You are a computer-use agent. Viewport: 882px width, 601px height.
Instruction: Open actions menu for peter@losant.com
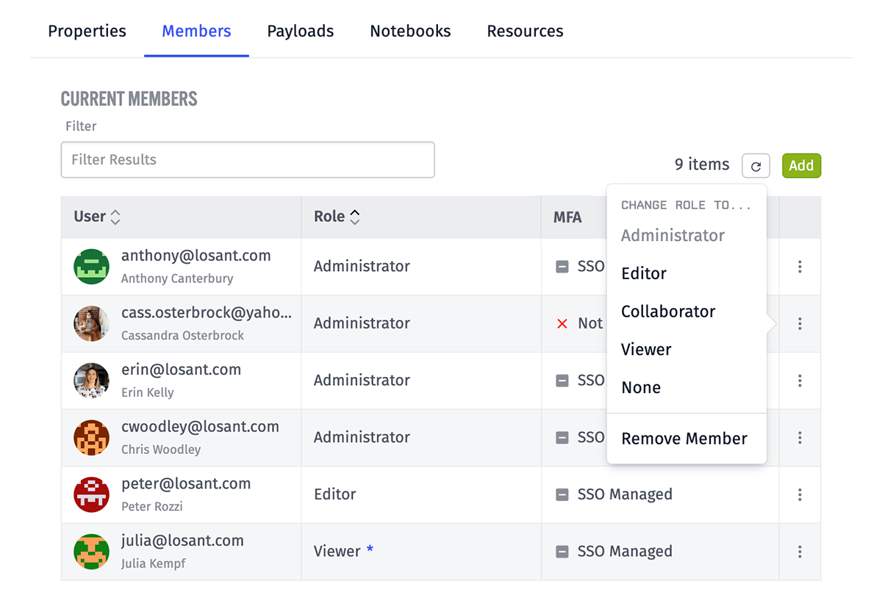click(800, 494)
